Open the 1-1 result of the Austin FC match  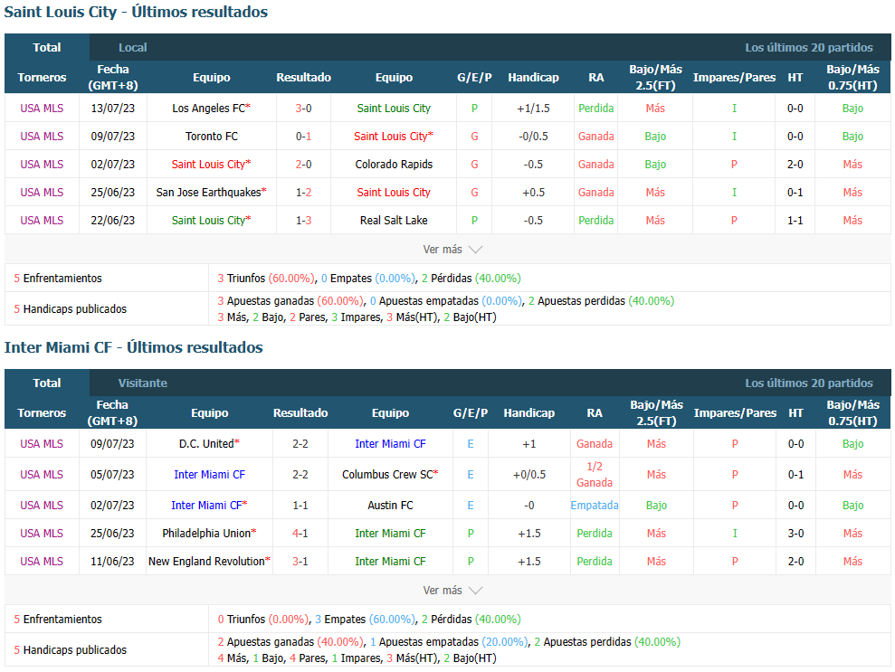coord(300,505)
